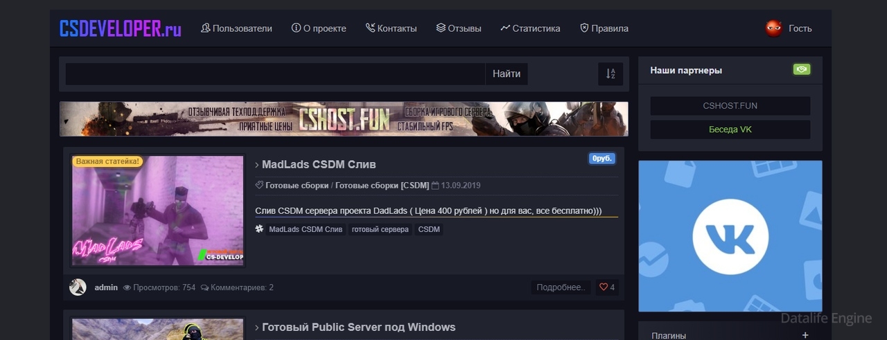
Task: Open the admin author profile link
Action: (x=106, y=287)
